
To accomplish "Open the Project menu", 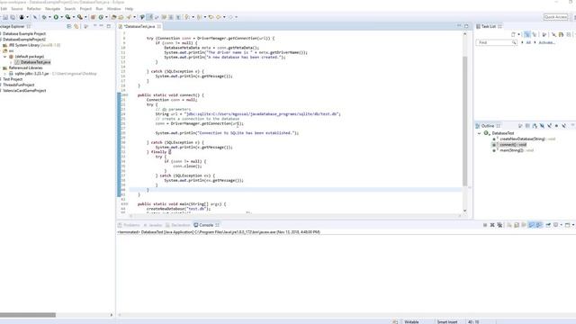I will 85,9.
